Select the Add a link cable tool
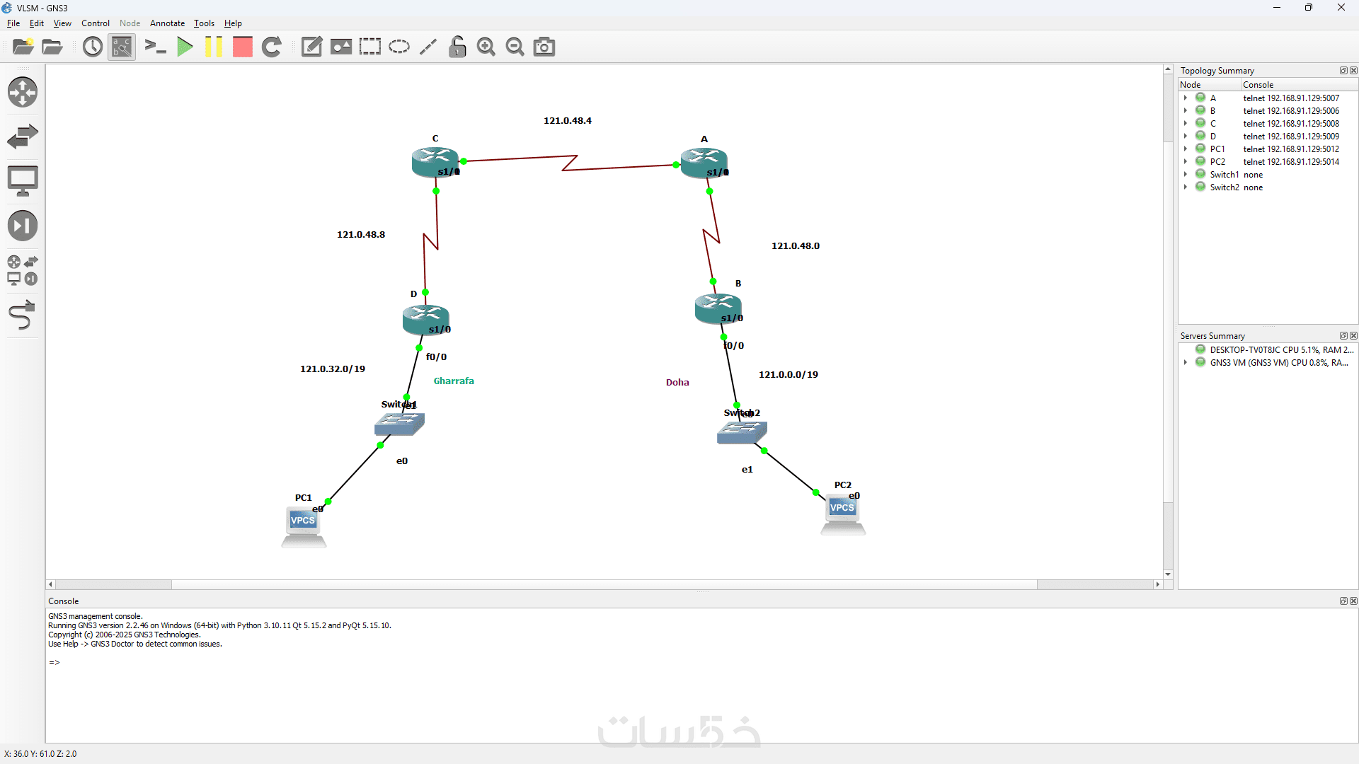Viewport: 1359px width, 764px height. pyautogui.click(x=22, y=316)
